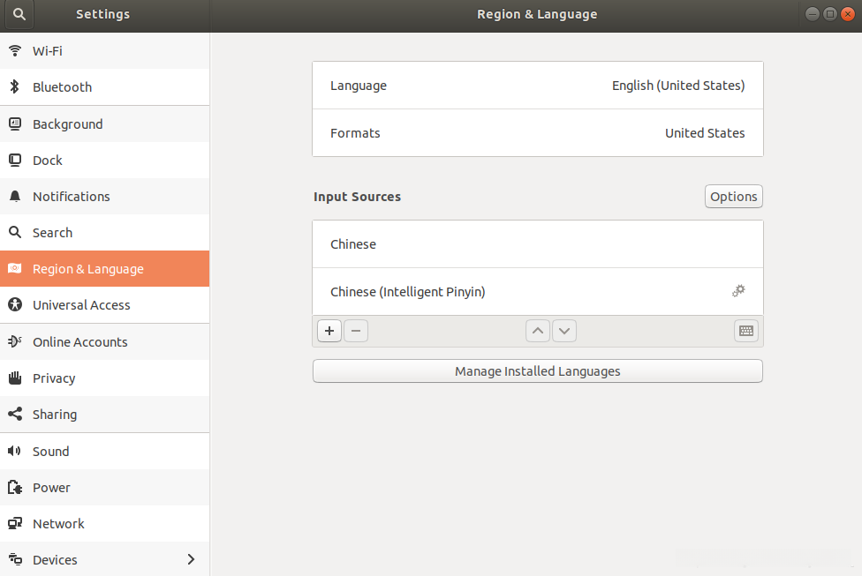
Task: Switch to Bluetooth settings panel
Action: tap(62, 87)
